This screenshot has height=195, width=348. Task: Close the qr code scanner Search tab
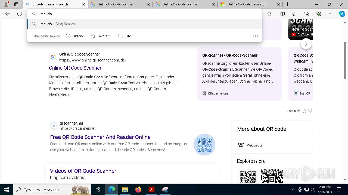[x=83, y=4]
